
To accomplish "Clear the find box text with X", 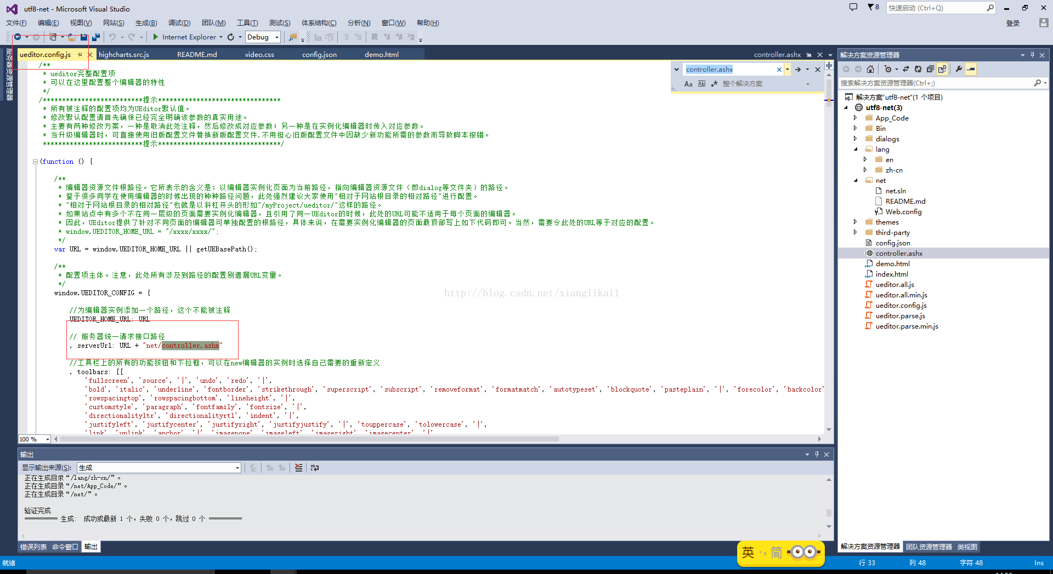I will tap(779, 70).
